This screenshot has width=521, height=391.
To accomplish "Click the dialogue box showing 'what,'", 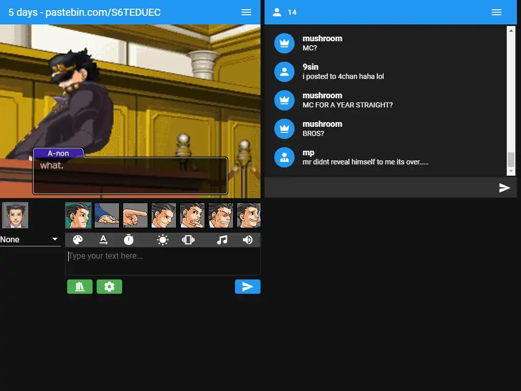I will (x=130, y=176).
